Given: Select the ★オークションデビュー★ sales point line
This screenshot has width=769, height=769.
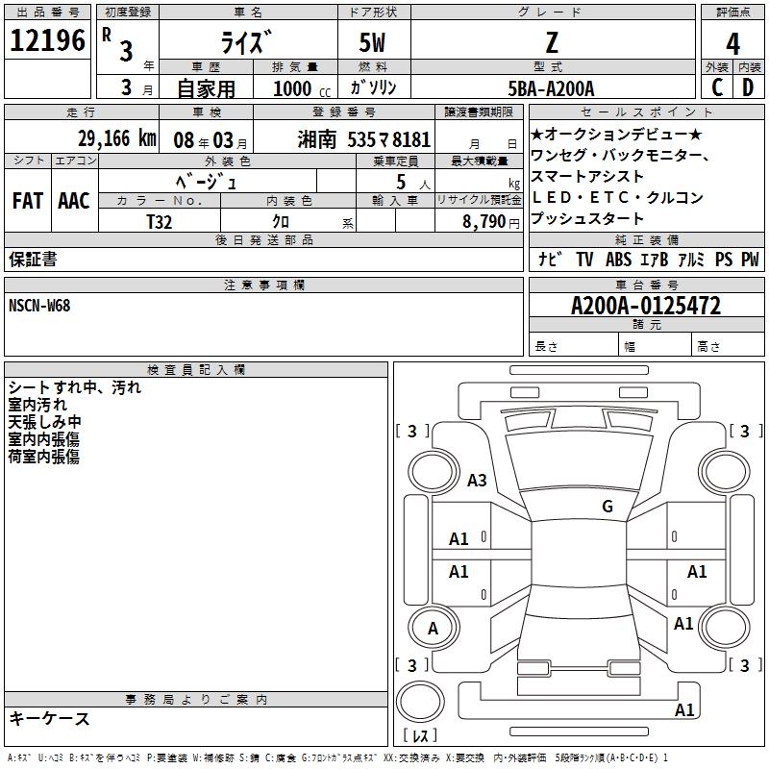Looking at the screenshot, I should tap(616, 134).
